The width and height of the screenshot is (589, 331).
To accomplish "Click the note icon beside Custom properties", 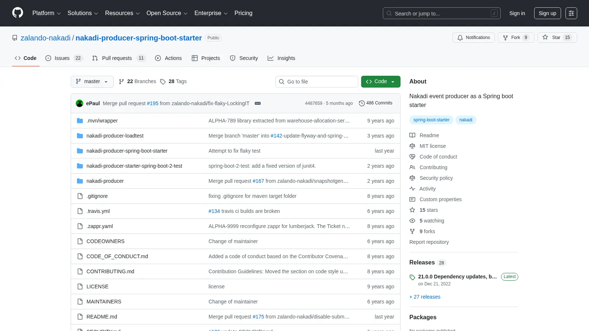I will coord(412,199).
